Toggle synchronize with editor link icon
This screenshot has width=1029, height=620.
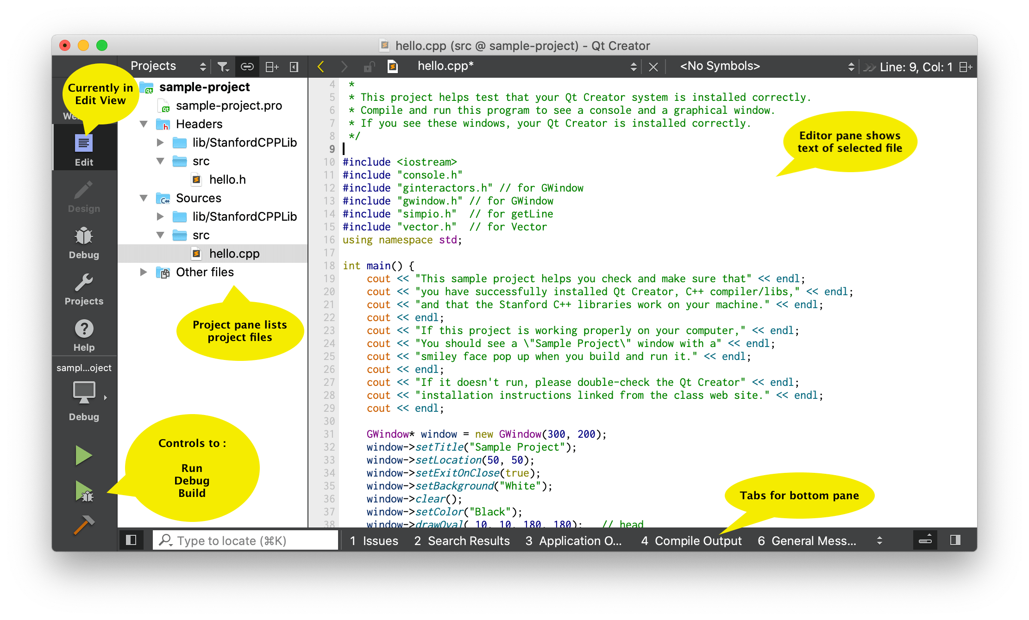pos(247,66)
